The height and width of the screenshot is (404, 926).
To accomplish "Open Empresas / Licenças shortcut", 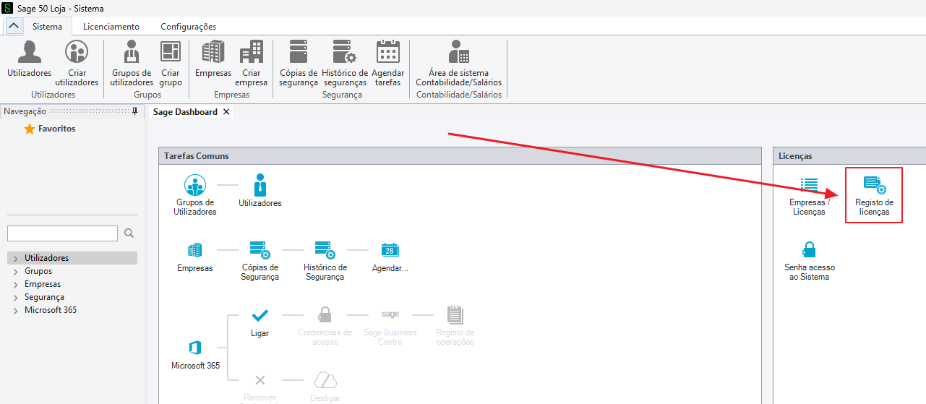I will point(809,196).
